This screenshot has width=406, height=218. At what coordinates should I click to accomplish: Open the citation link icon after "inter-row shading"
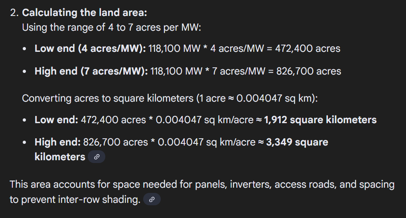(x=152, y=200)
